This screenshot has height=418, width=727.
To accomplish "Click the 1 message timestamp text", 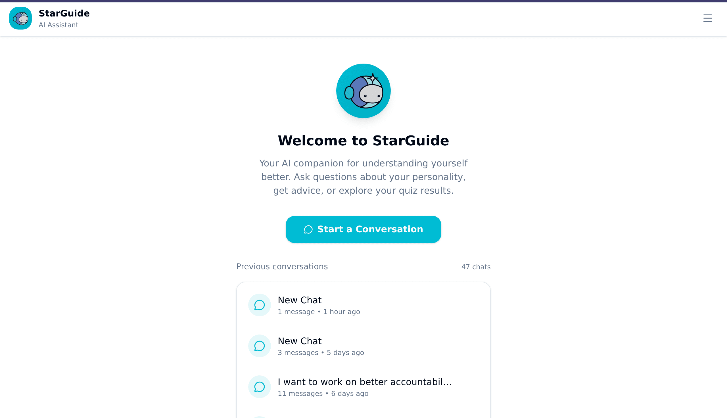I will click(319, 312).
